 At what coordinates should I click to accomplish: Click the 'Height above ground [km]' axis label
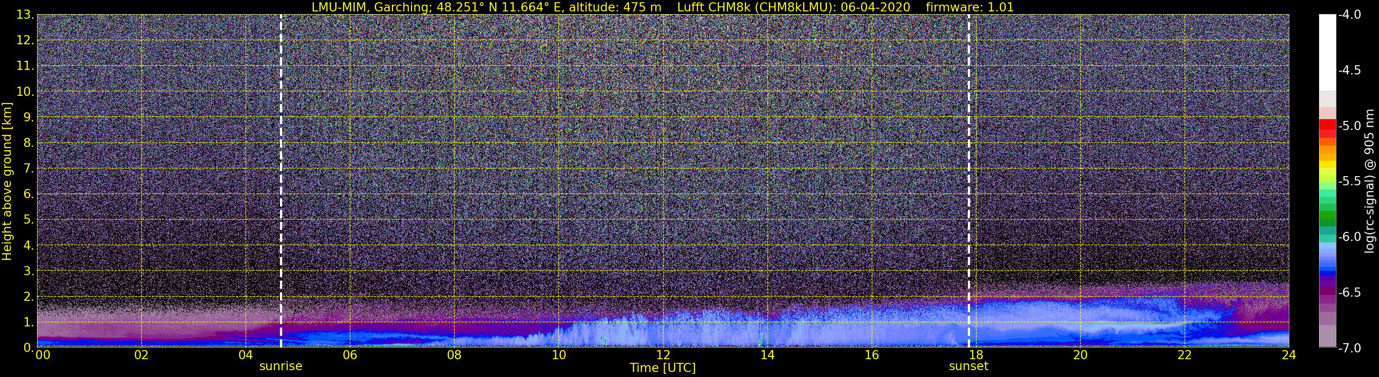tap(7, 181)
